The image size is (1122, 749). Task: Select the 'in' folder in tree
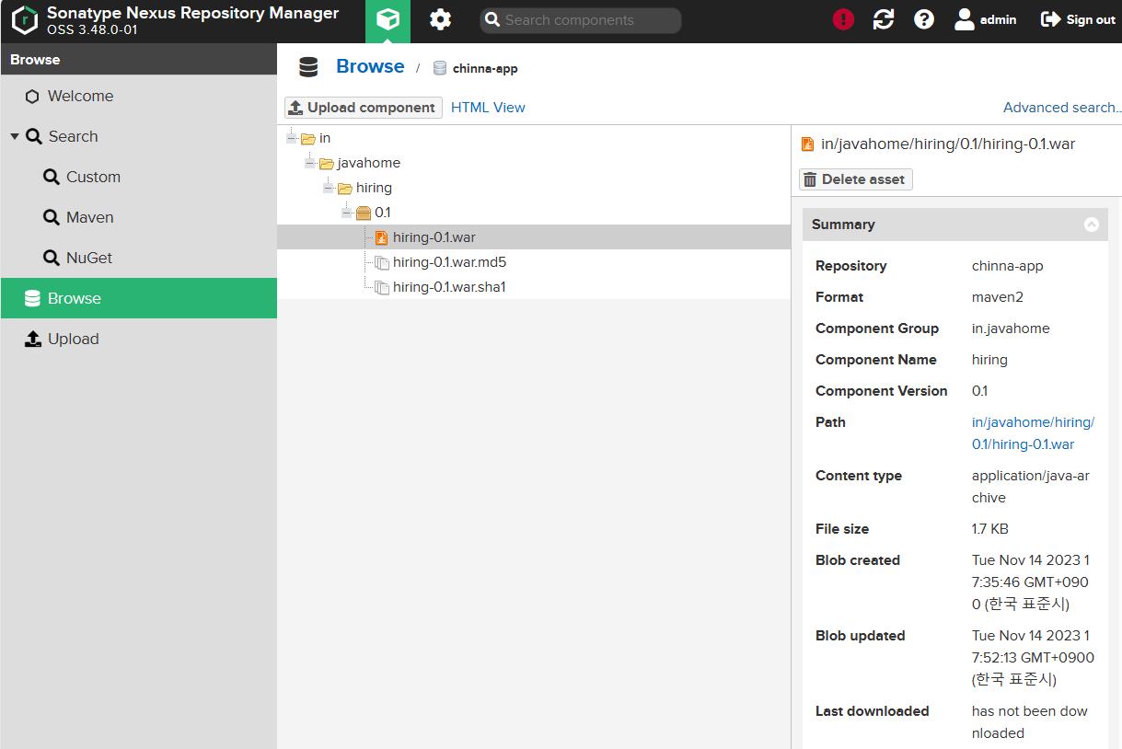[x=325, y=138]
